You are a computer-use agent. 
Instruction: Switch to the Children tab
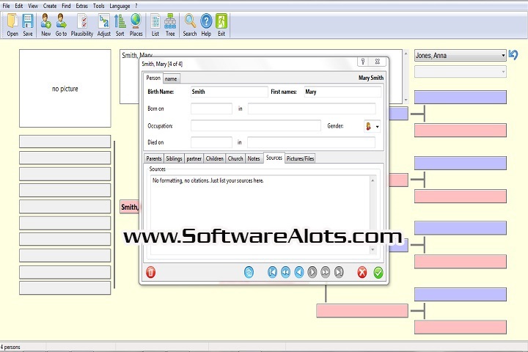214,158
